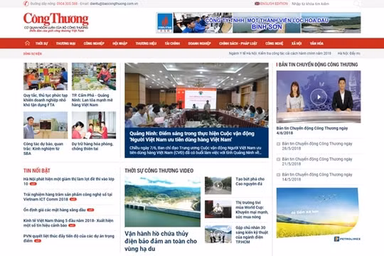
Task: Open the bulletin icon beside 28/5/2018 entry
Action: coord(278,144)
